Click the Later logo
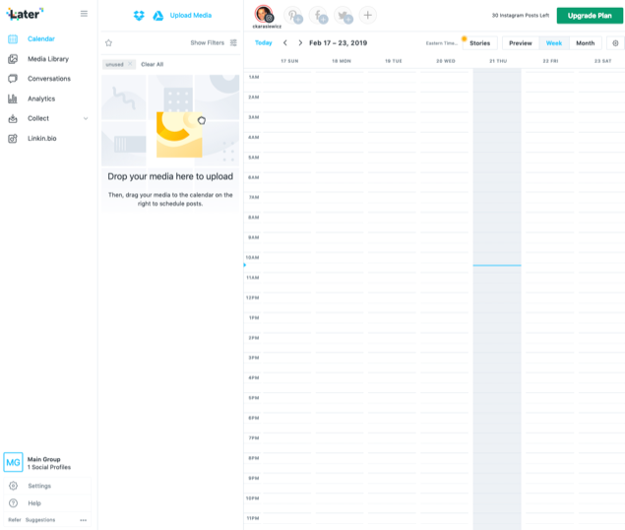The height and width of the screenshot is (530, 625). pos(25,14)
